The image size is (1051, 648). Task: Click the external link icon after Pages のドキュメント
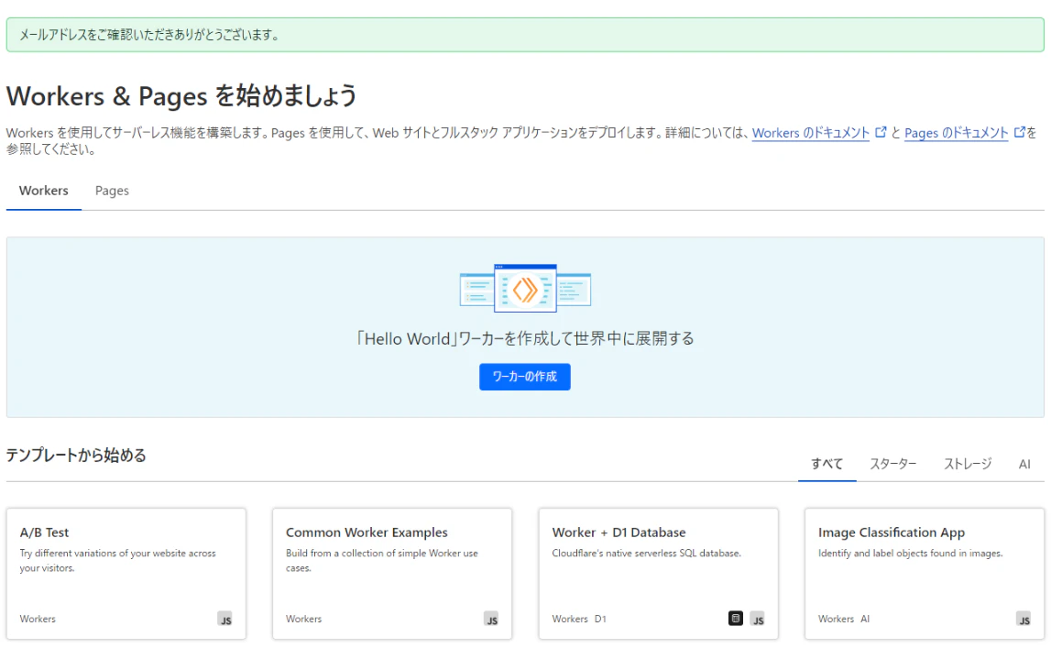(1020, 132)
